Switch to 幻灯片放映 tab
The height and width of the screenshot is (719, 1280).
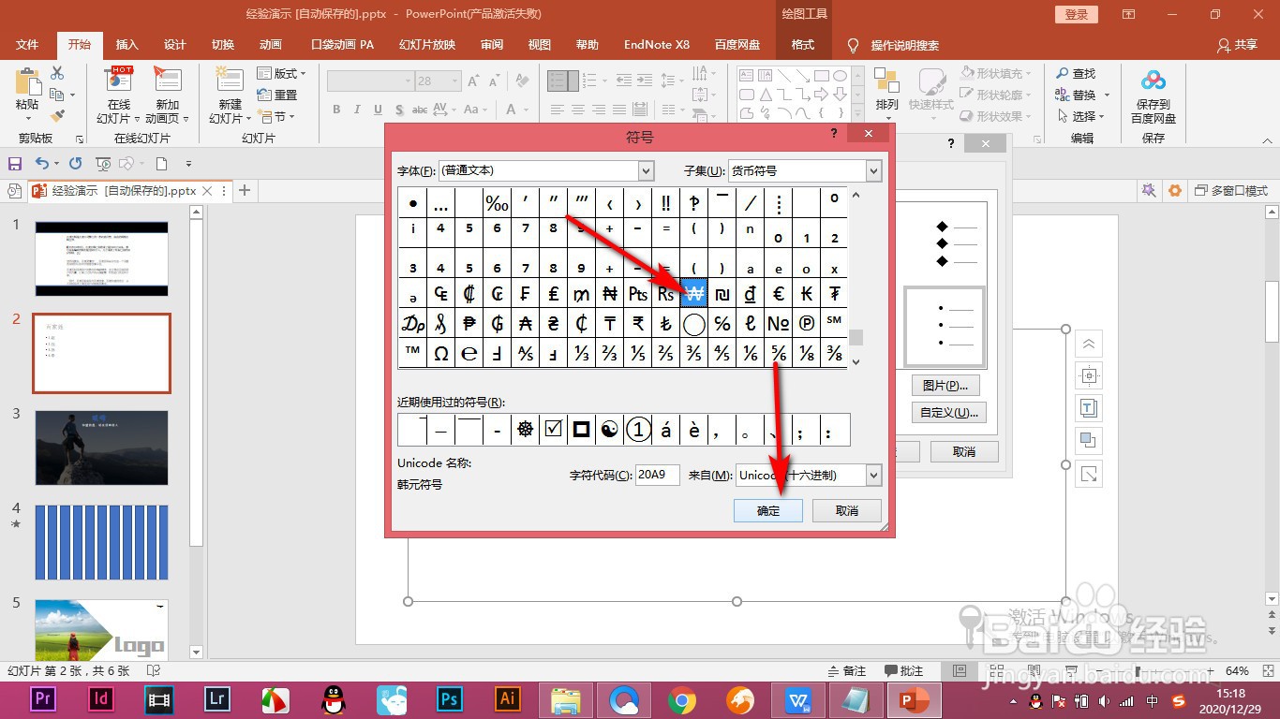(426, 45)
